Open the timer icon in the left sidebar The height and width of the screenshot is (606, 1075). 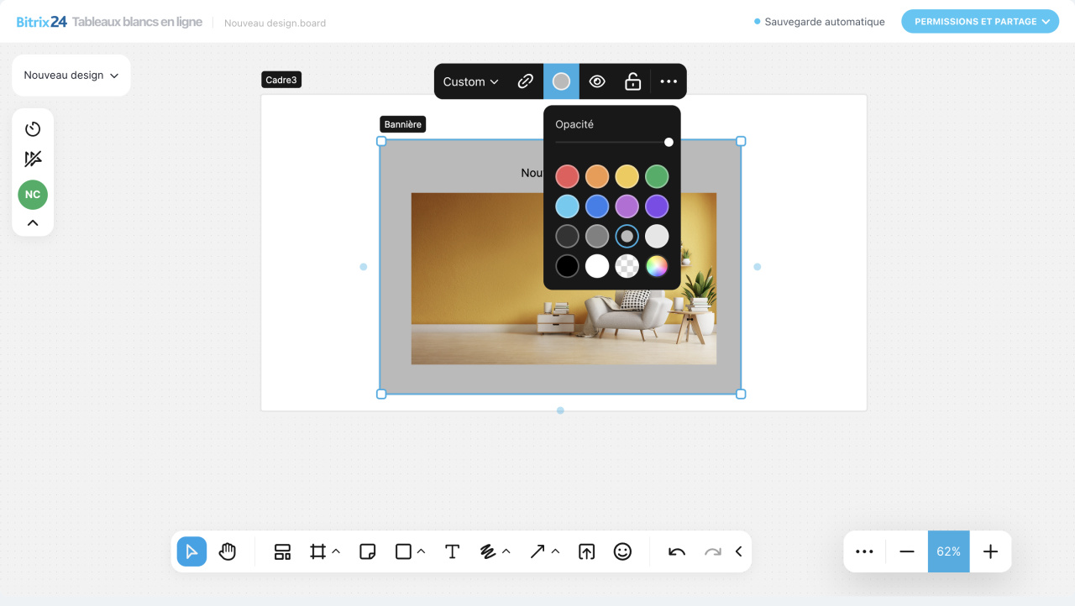pos(32,128)
